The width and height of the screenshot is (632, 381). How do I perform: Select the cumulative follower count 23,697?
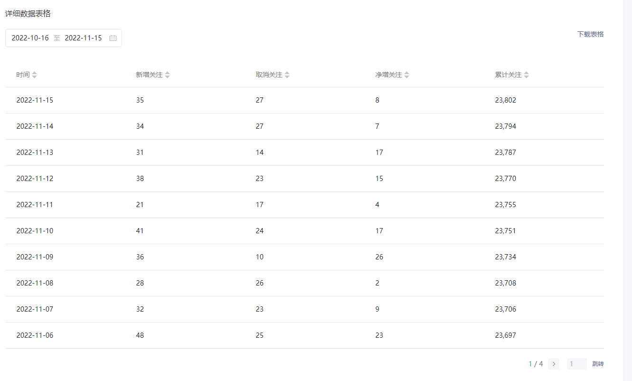click(505, 335)
